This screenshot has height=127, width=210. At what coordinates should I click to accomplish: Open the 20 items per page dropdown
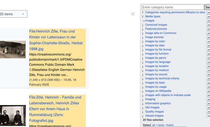[x=13, y=14]
